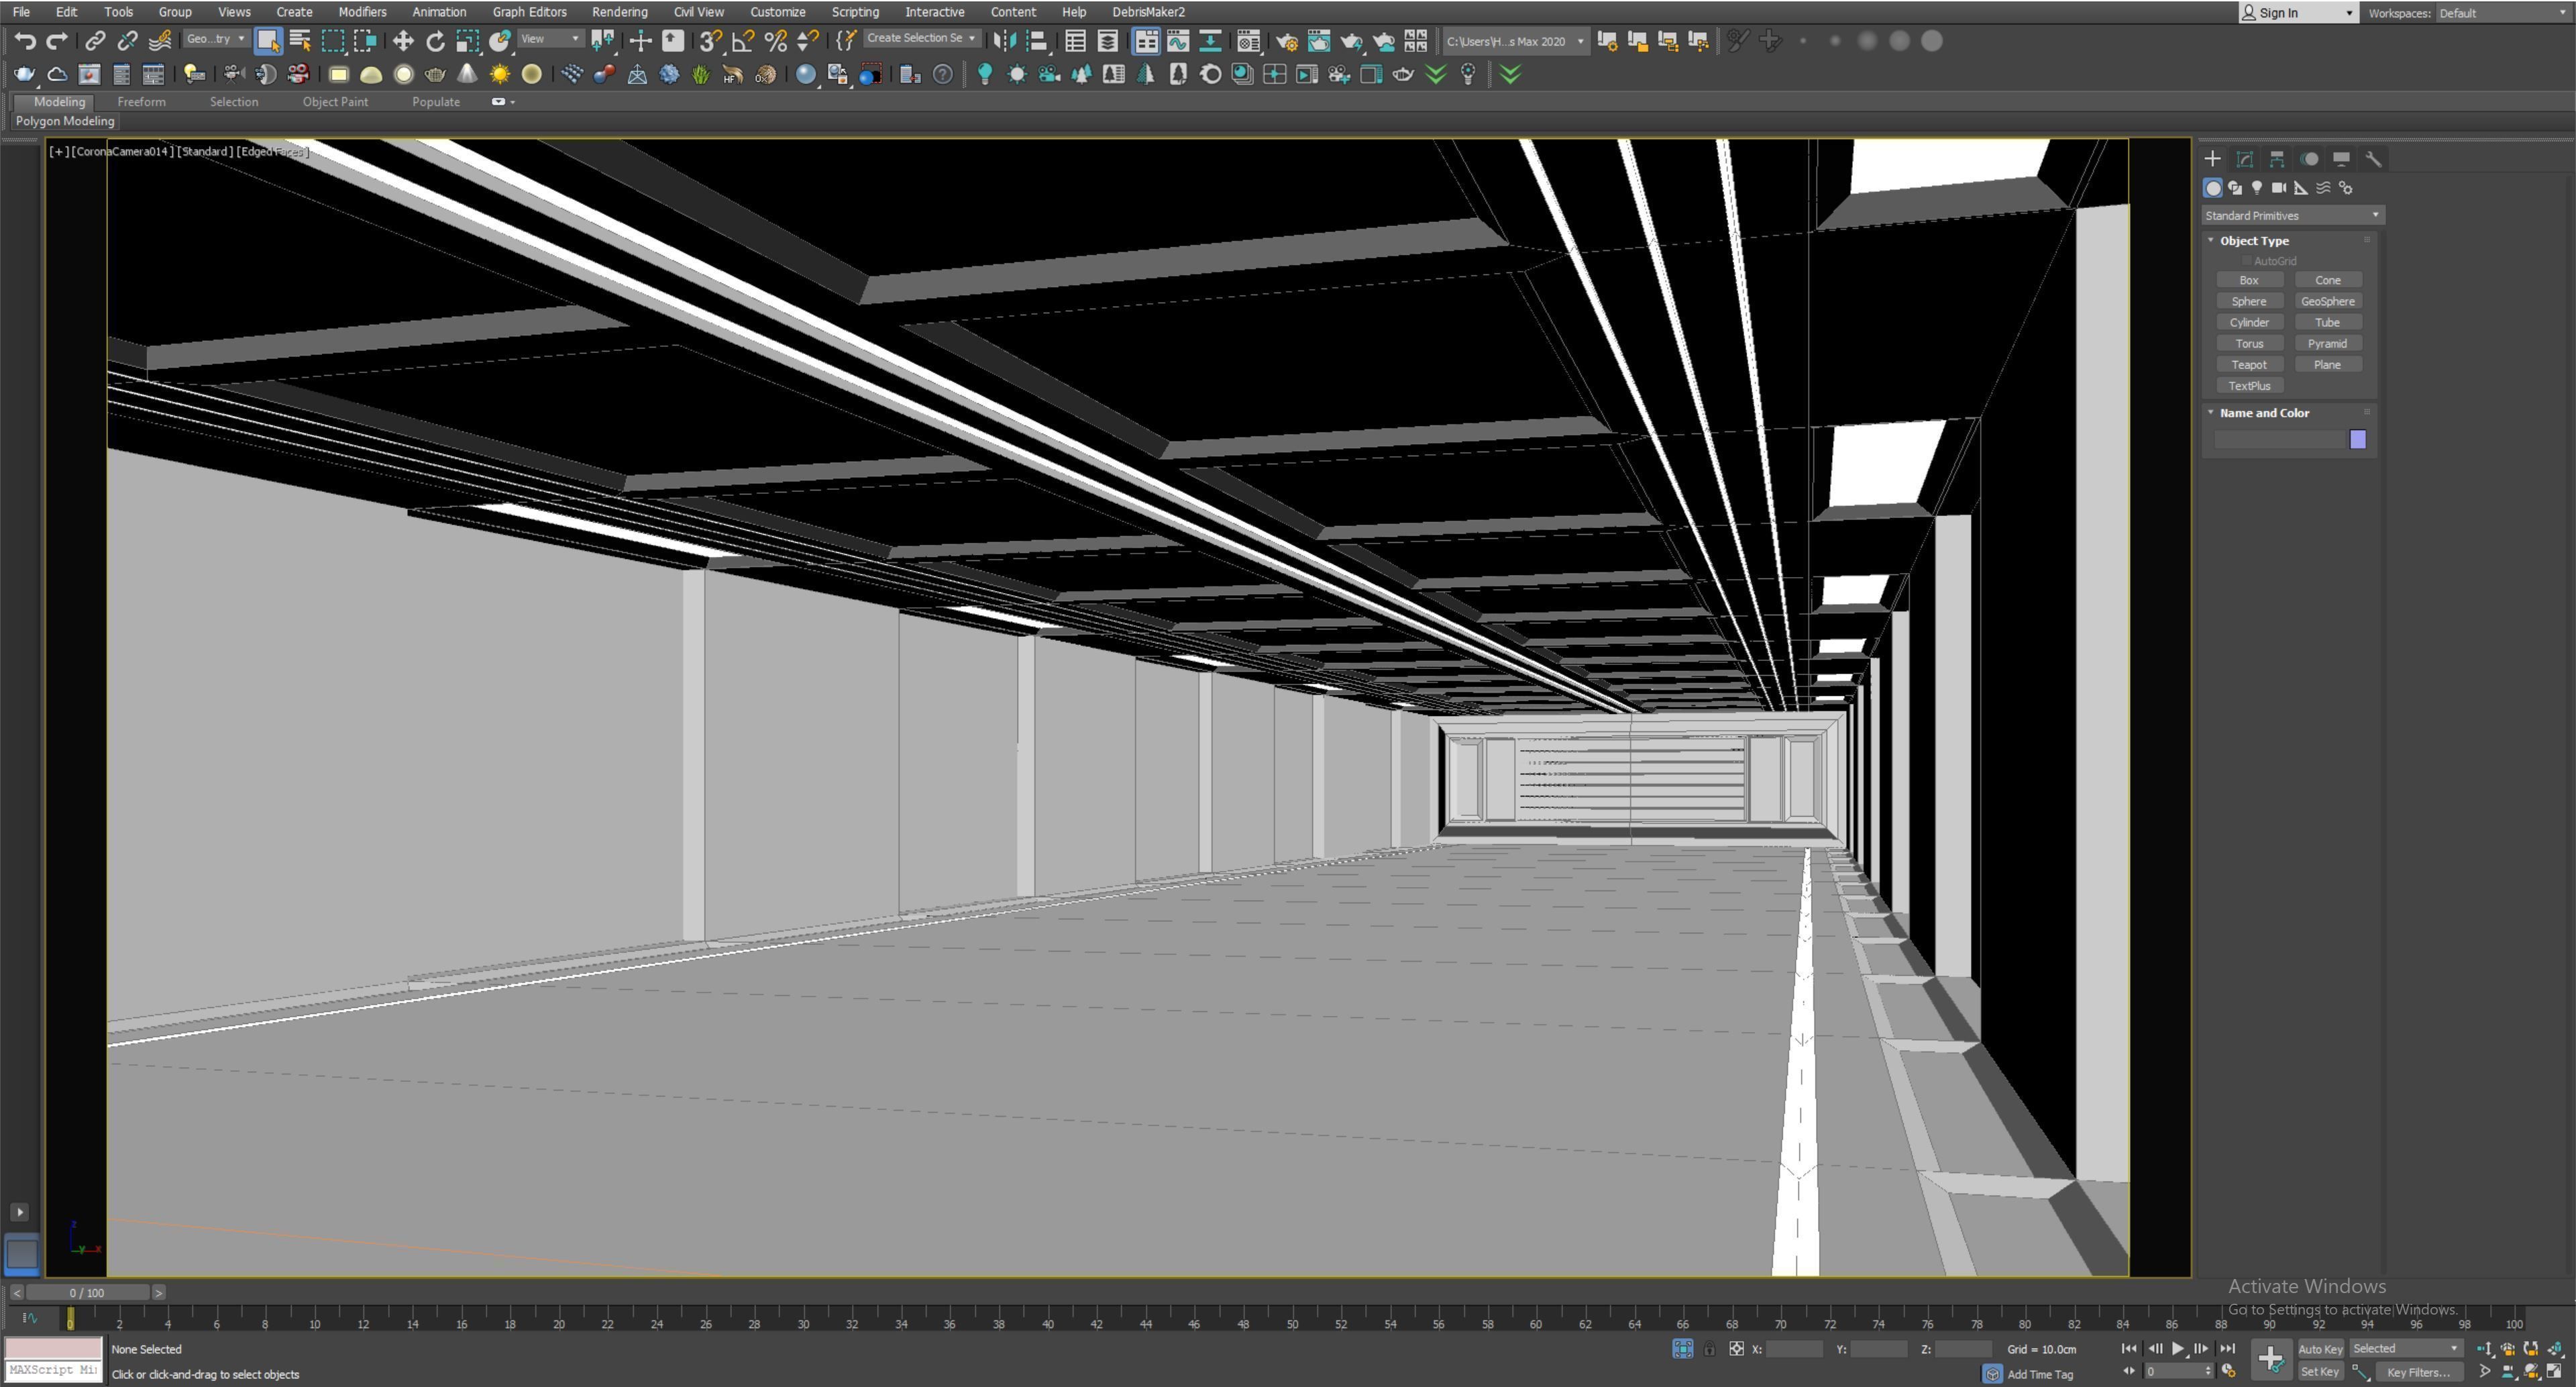Open the Graph Editors menu
The width and height of the screenshot is (2576, 1387).
(529, 12)
